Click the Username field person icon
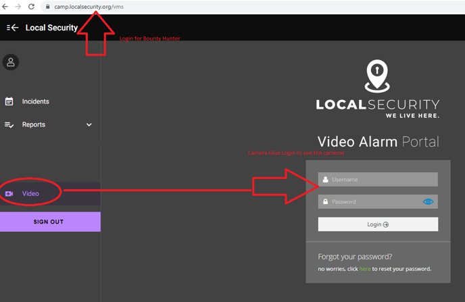This screenshot has height=302, width=465. click(325, 180)
